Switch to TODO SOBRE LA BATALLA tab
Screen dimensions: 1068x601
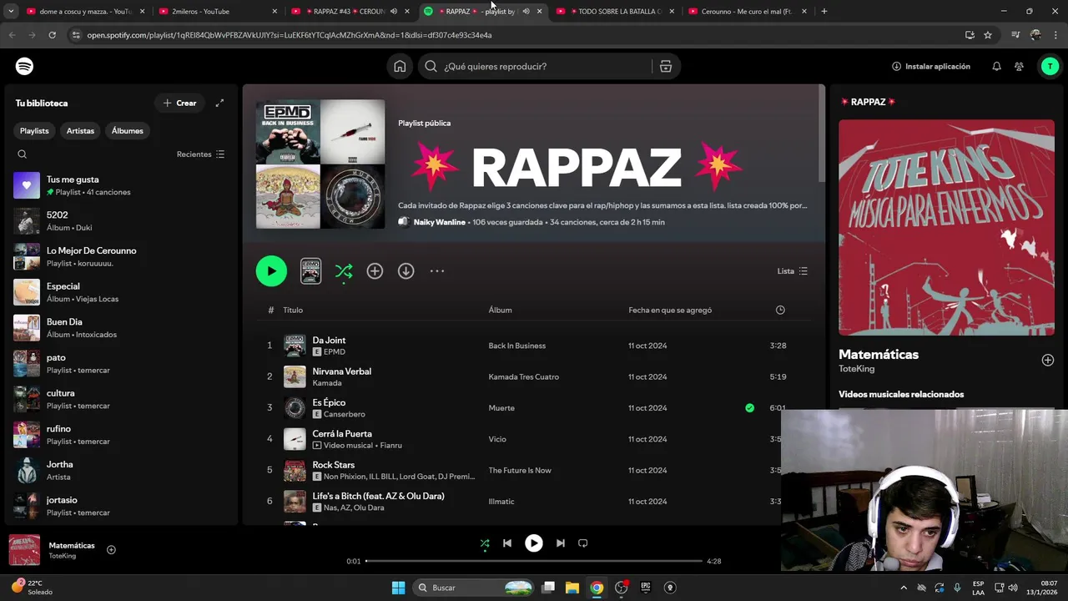616,12
